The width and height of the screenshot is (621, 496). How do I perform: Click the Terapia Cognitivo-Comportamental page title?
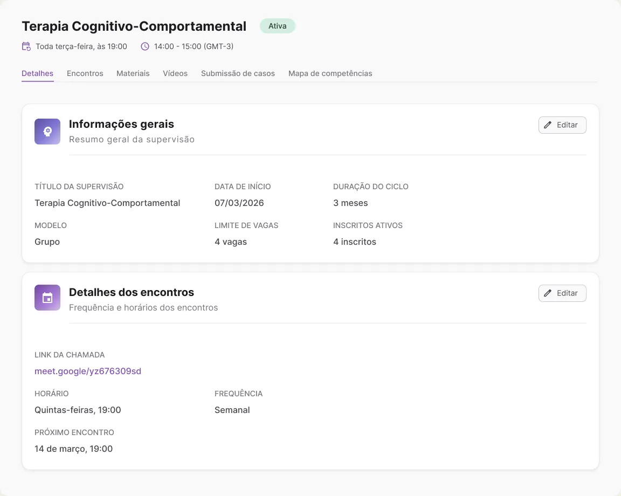[134, 26]
